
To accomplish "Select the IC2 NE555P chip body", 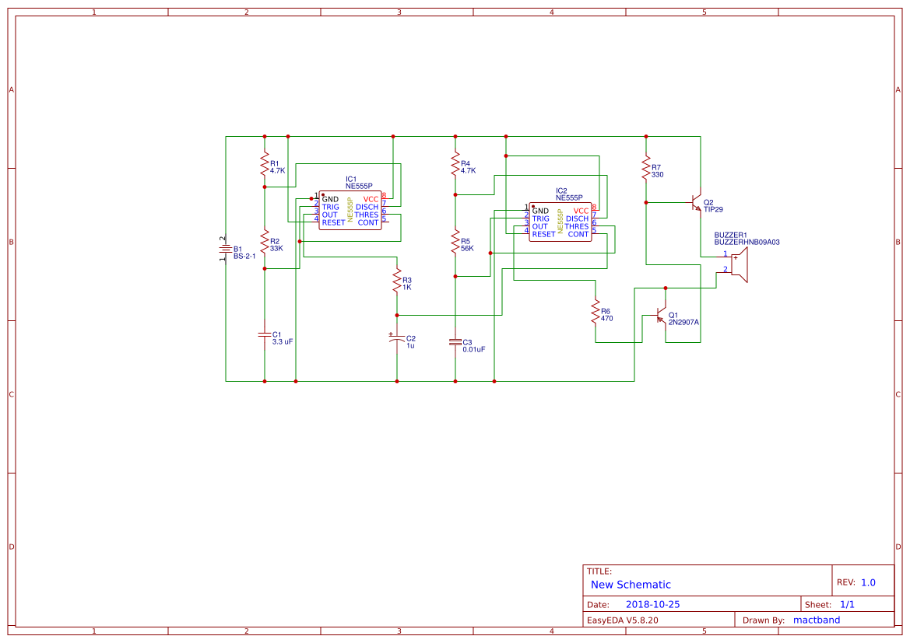I will (x=560, y=222).
